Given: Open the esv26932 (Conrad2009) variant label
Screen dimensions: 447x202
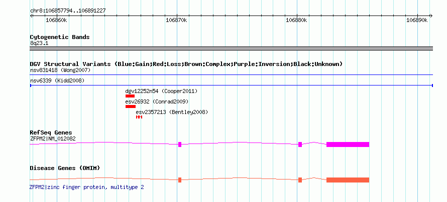Looking at the screenshot, I should 157,101.
